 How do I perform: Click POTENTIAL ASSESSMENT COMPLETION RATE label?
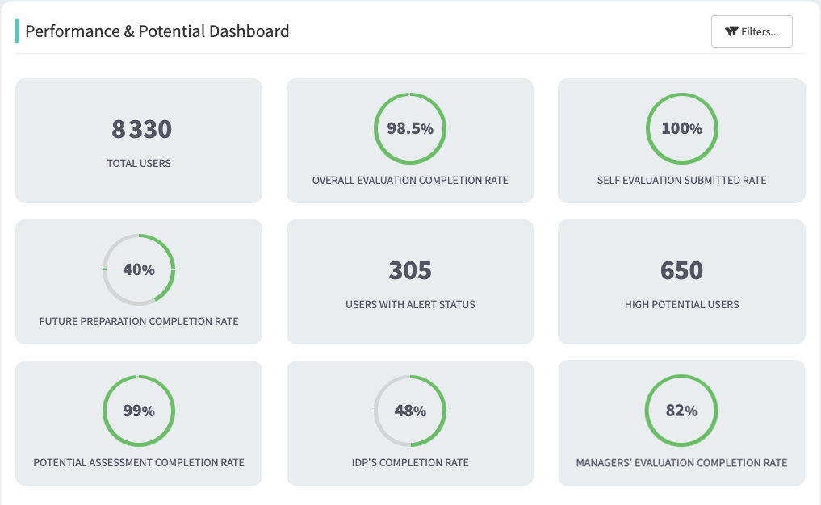point(139,462)
